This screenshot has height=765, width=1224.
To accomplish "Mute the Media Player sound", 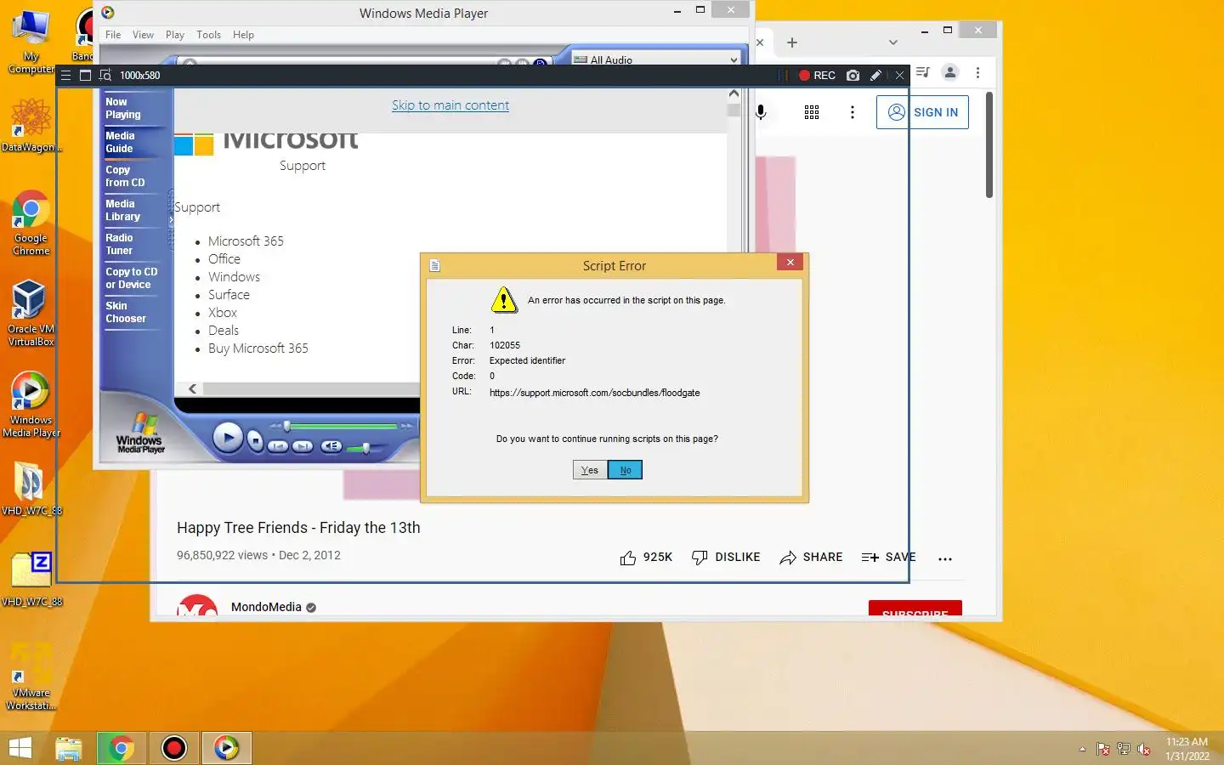I will [x=331, y=446].
